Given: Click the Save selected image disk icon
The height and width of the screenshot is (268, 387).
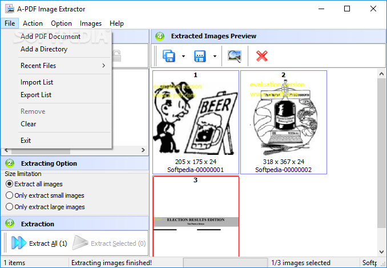Looking at the screenshot, I should tap(200, 56).
